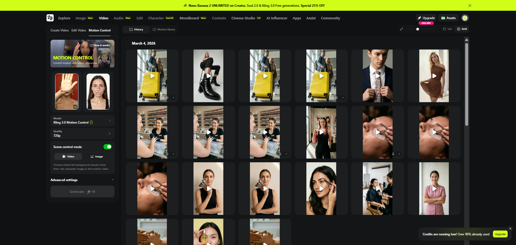The height and width of the screenshot is (245, 516).
Task: Select the March 4, 2026 checkbox
Action: (128, 43)
